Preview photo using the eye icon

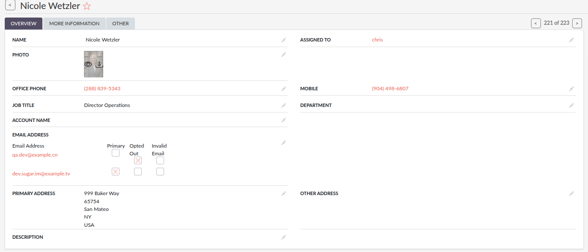tap(88, 64)
